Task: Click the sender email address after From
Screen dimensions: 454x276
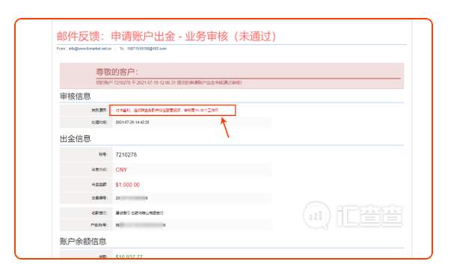Action: pyautogui.click(x=90, y=49)
